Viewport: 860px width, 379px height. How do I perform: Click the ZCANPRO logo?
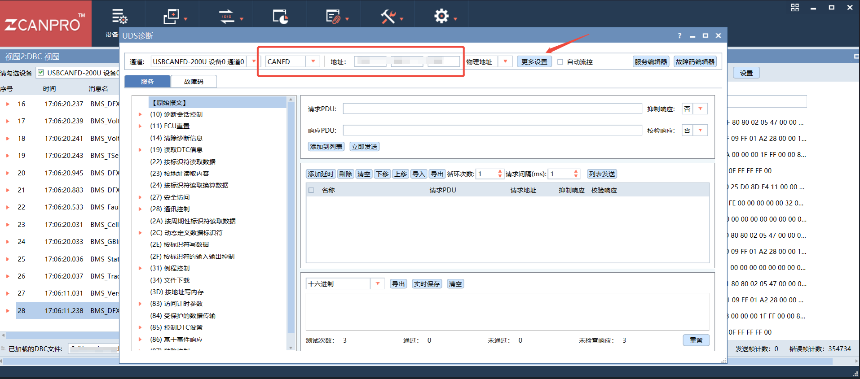(45, 23)
